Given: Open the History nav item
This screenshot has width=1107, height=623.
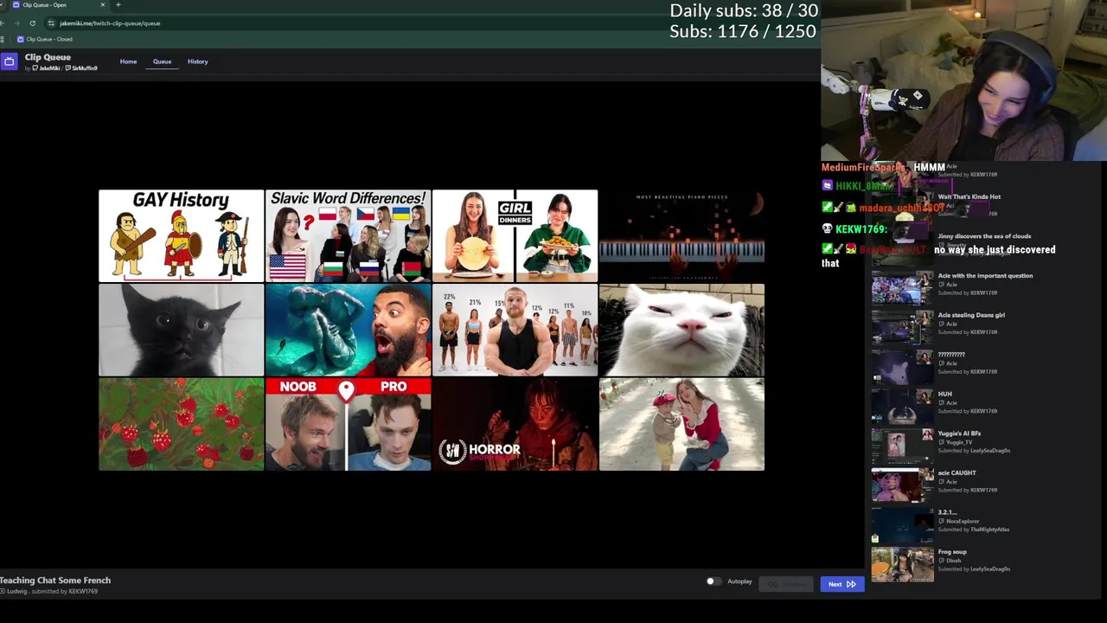Looking at the screenshot, I should click(x=197, y=61).
